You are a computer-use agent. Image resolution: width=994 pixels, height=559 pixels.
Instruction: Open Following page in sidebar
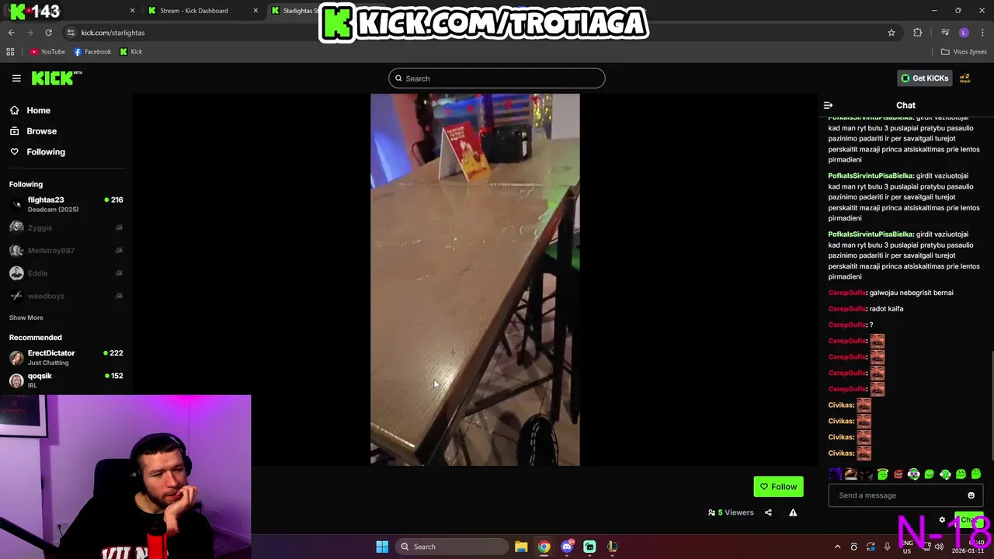tap(38, 152)
